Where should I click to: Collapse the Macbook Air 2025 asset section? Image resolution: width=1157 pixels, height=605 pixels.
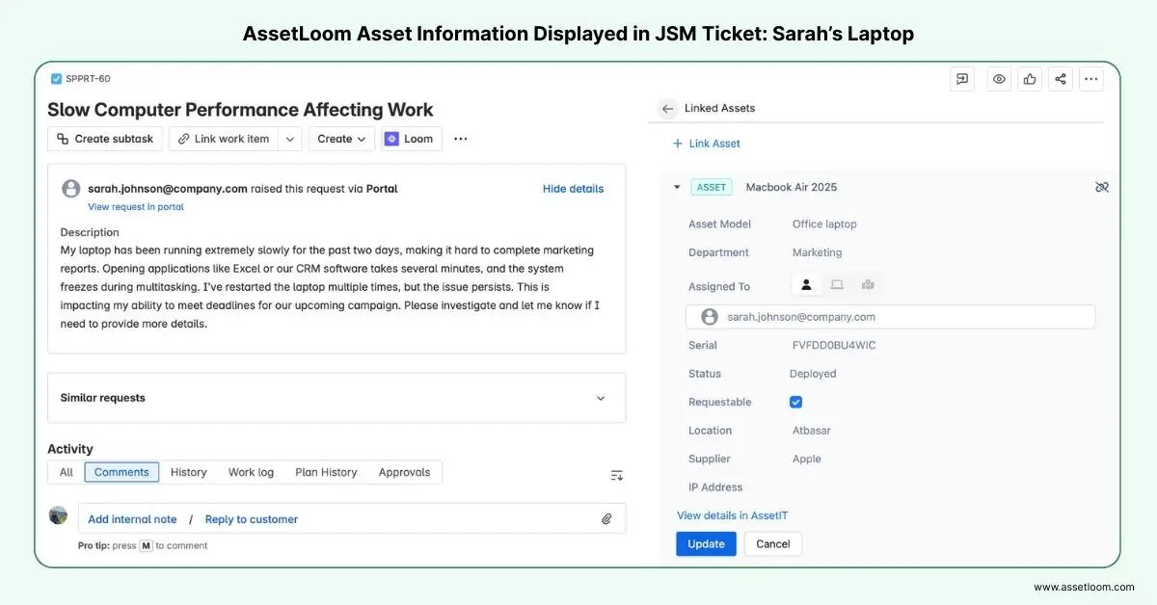click(x=677, y=187)
